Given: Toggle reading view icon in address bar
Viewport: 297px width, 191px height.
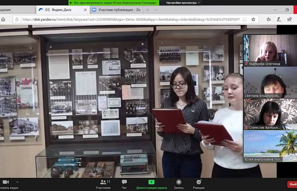Looking at the screenshot, I should pyautogui.click(x=245, y=19).
